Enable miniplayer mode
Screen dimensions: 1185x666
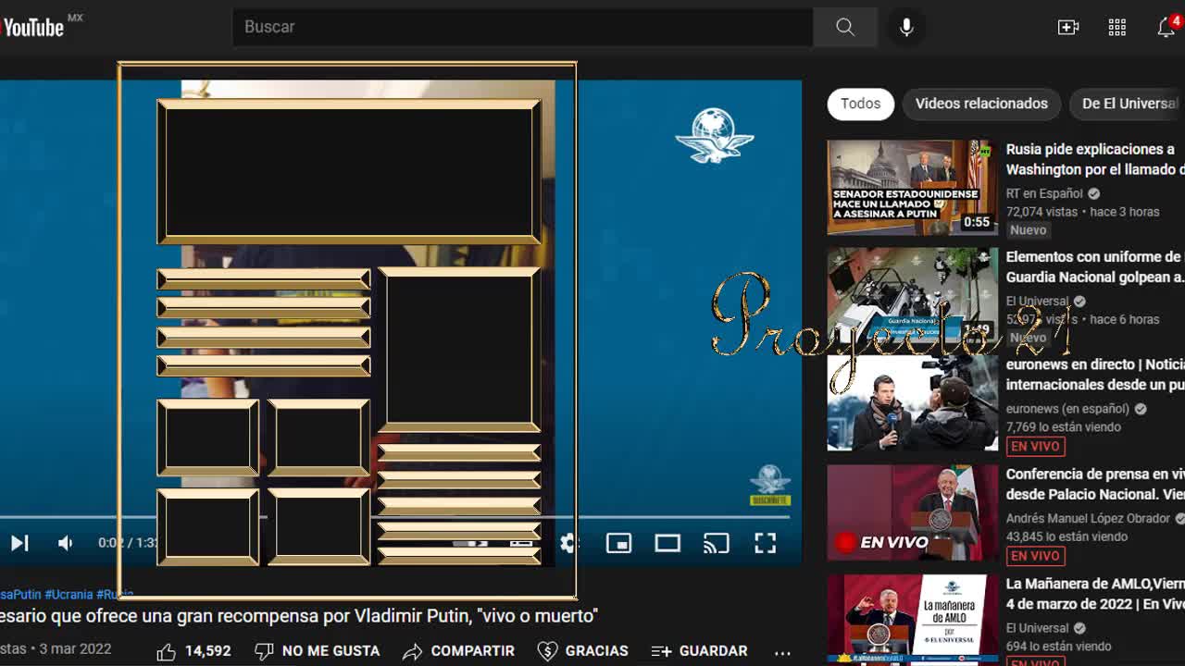pos(618,543)
